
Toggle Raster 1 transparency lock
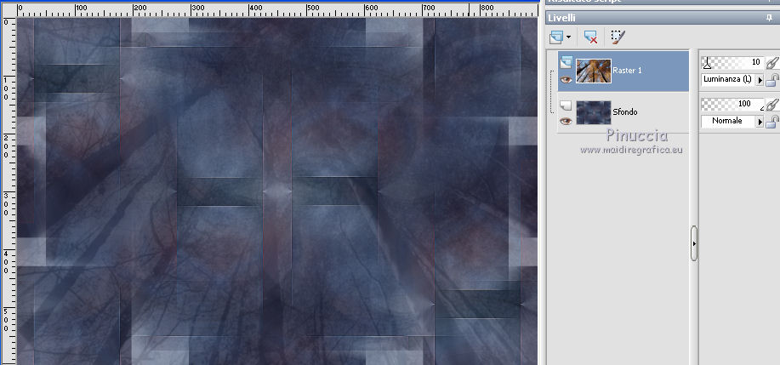click(x=772, y=80)
